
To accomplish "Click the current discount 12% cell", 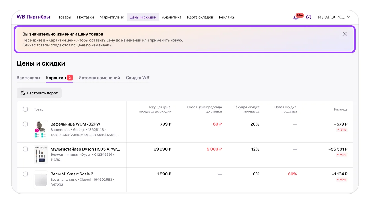I will [x=255, y=149].
